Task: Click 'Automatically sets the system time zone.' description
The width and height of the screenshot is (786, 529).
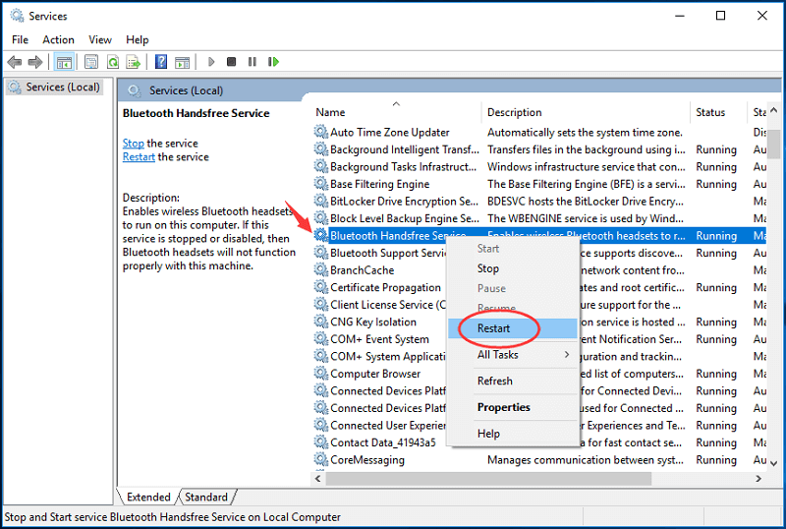Action: click(x=585, y=133)
